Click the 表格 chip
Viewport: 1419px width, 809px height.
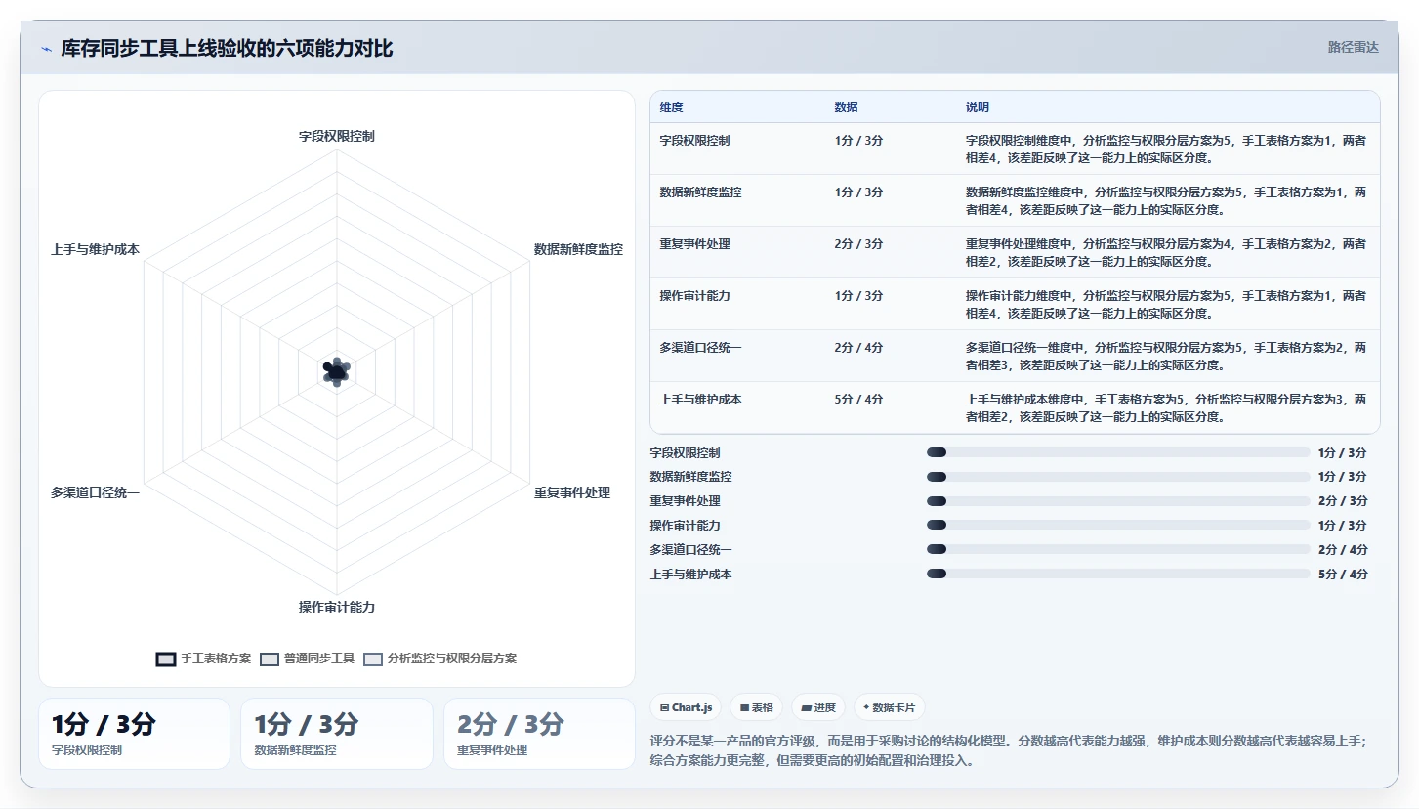757,707
